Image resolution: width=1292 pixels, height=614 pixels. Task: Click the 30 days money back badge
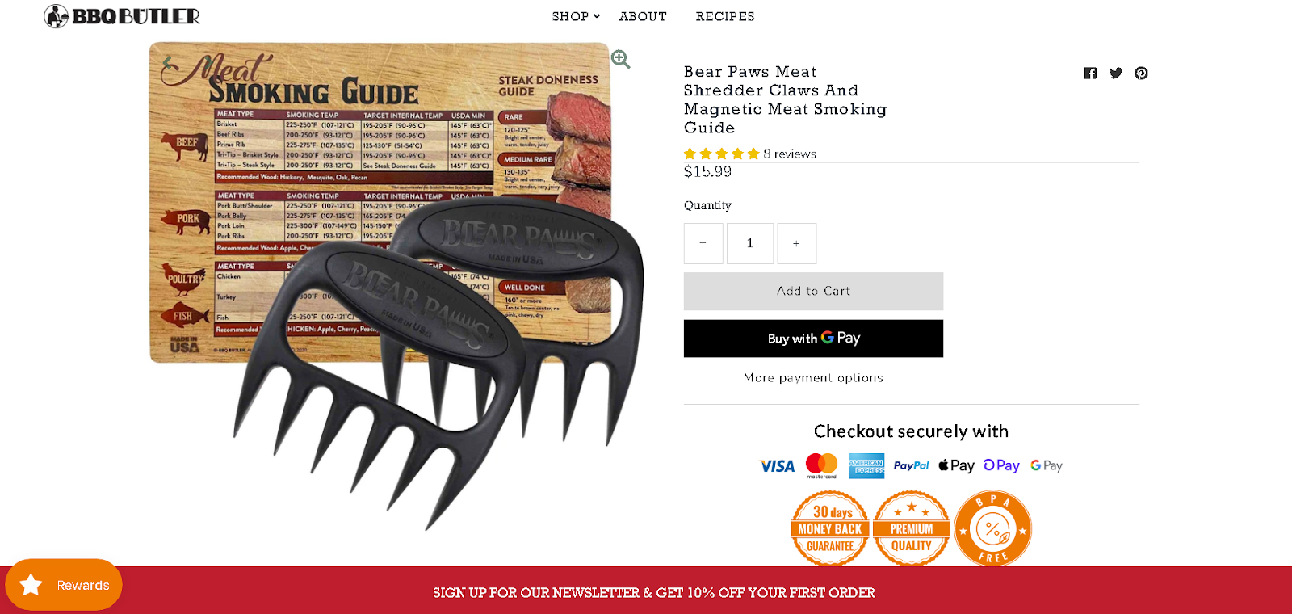coord(830,528)
